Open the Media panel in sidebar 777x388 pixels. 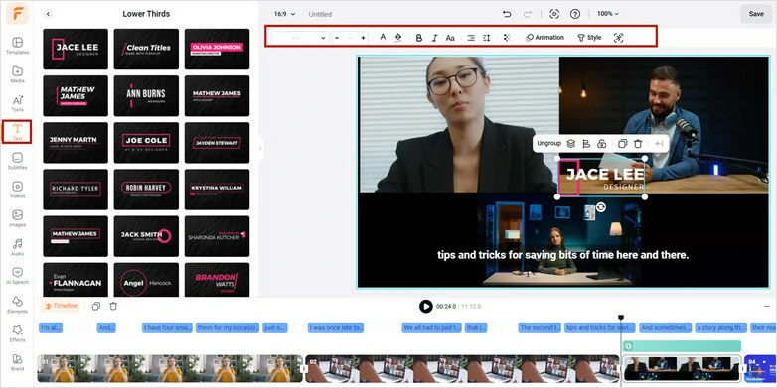(17, 74)
